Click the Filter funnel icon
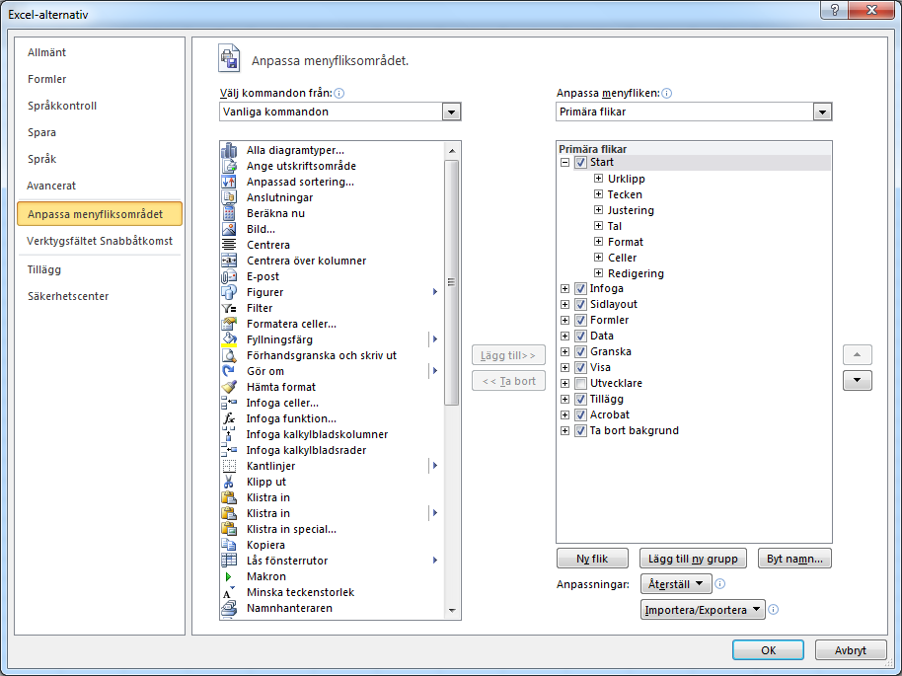Viewport: 902px width, 676px height. pyautogui.click(x=229, y=308)
